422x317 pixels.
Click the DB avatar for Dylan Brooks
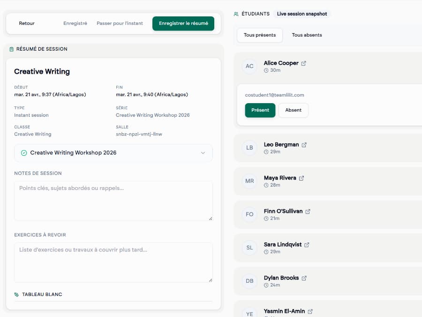pyautogui.click(x=249, y=281)
